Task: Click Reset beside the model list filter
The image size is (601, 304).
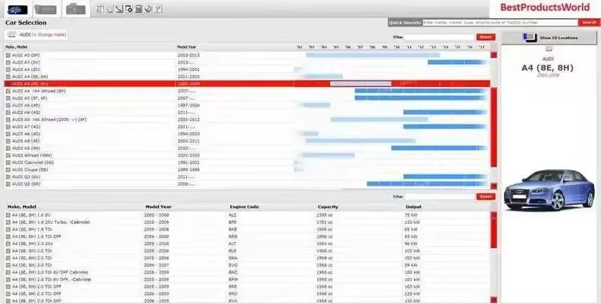Action: pyautogui.click(x=486, y=37)
